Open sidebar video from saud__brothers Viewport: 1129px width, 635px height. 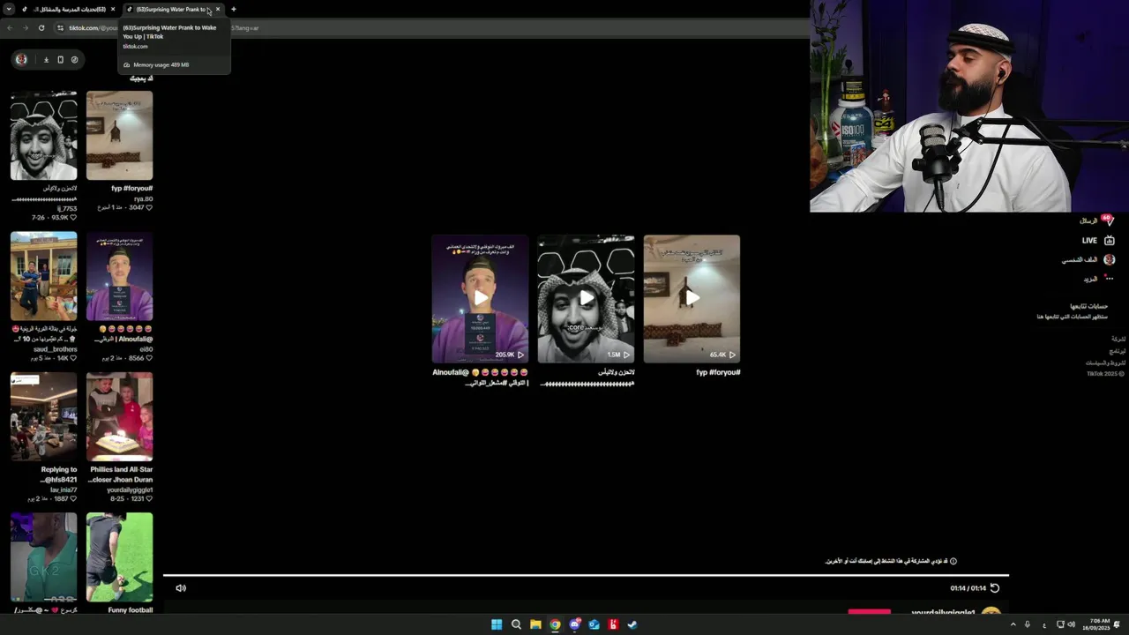click(x=43, y=276)
